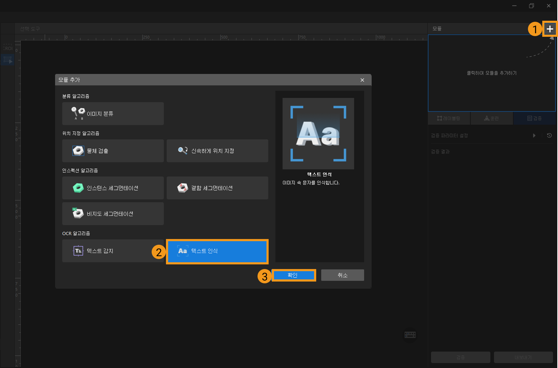The image size is (558, 368).
Task: Pick the 신속하게 위치 지정 module
Action: [217, 151]
